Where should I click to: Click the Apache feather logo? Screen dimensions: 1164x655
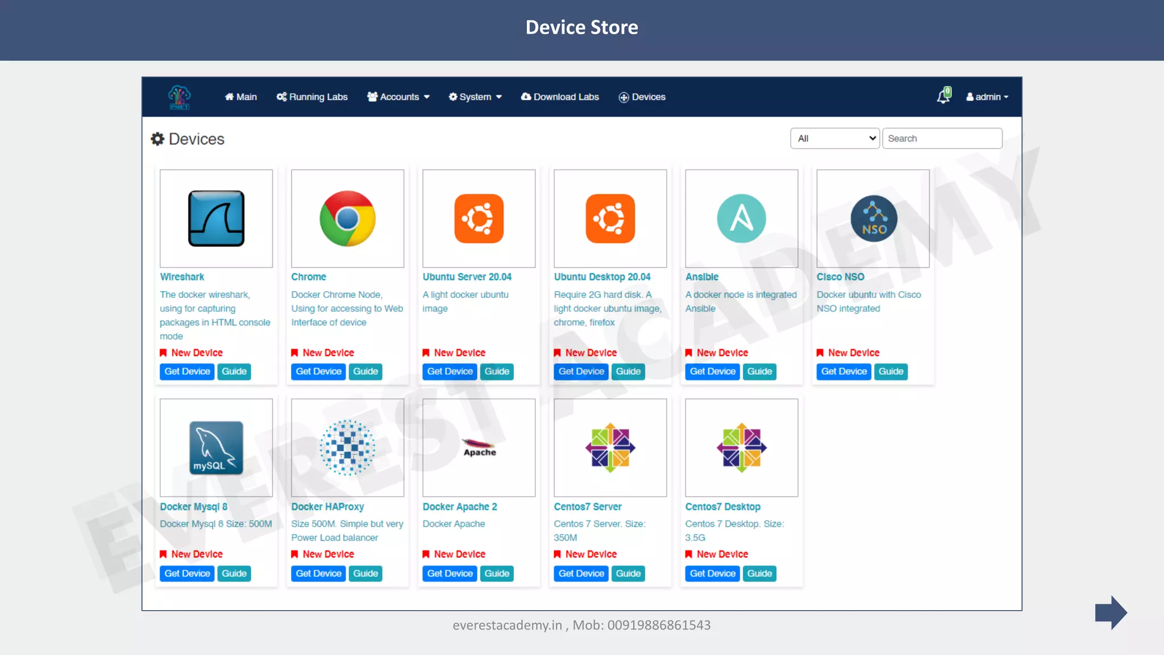479,448
